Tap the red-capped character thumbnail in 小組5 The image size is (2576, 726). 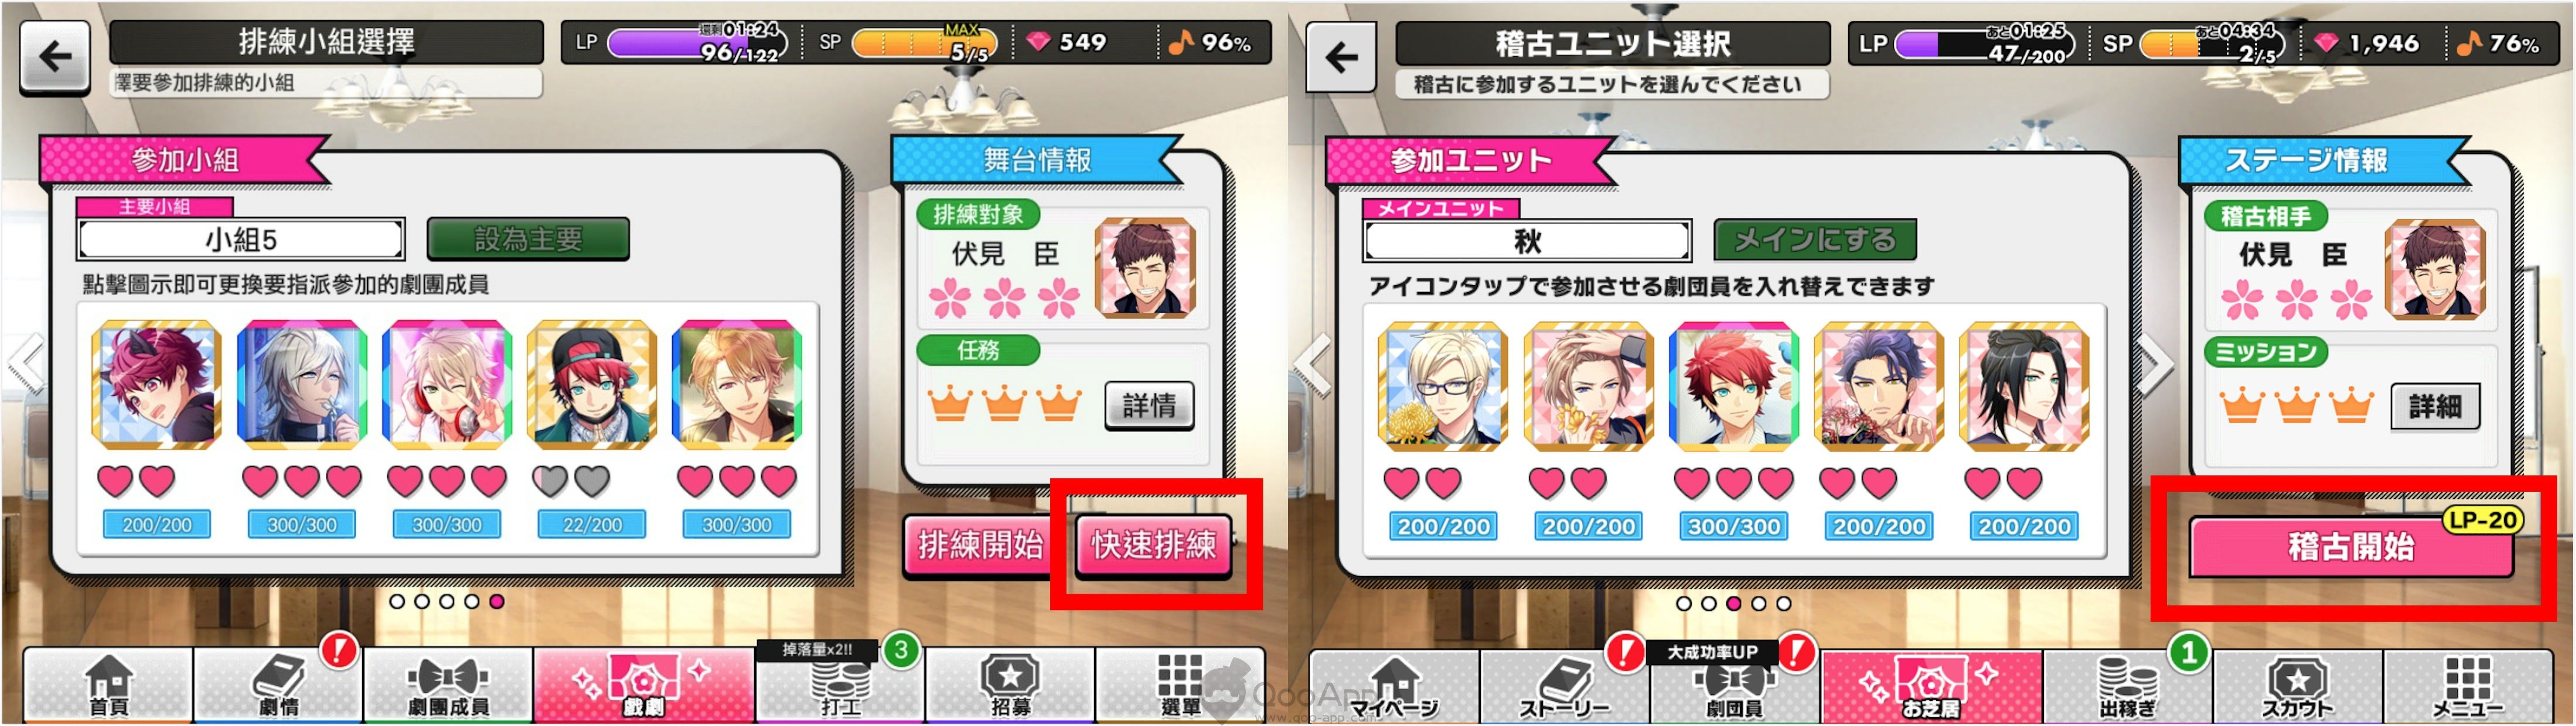tap(592, 385)
